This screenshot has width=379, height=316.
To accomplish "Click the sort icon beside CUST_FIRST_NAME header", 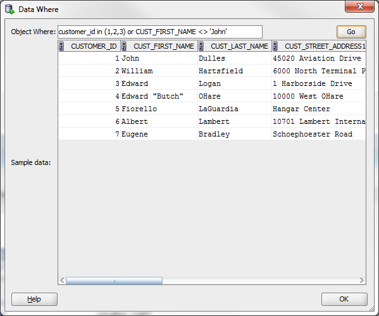I will click(x=124, y=46).
